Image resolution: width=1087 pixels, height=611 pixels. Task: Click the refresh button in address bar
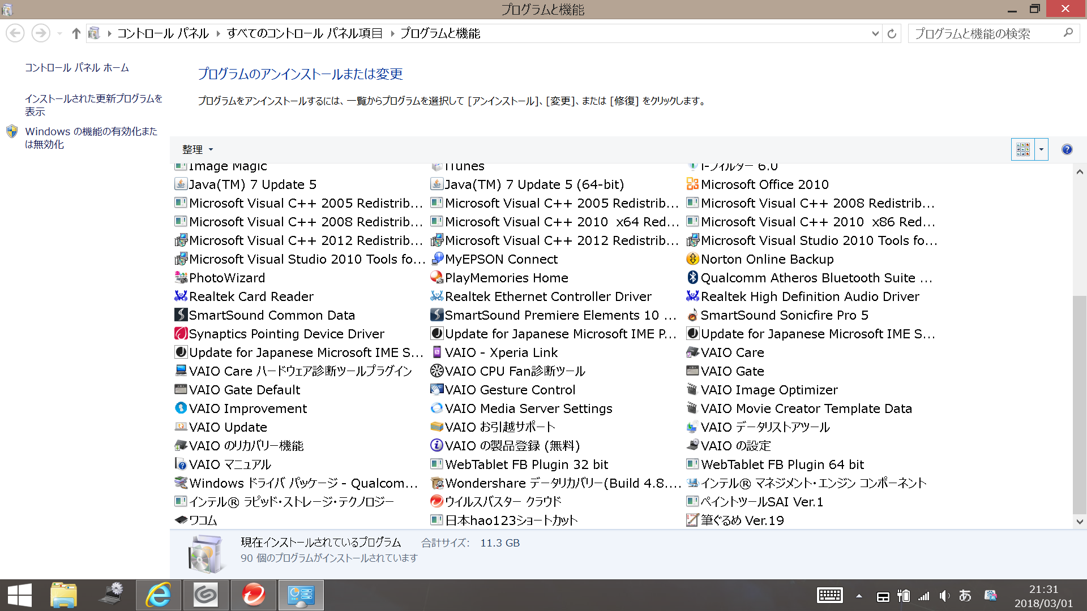click(x=892, y=33)
